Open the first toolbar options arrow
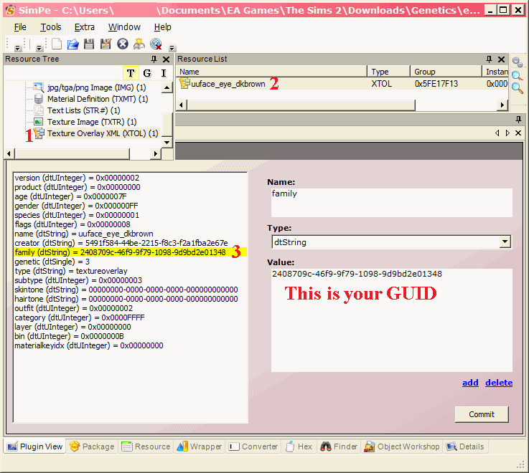The image size is (529, 473). point(18,48)
